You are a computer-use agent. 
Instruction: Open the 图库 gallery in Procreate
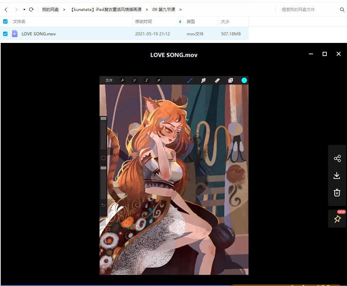[x=109, y=80]
